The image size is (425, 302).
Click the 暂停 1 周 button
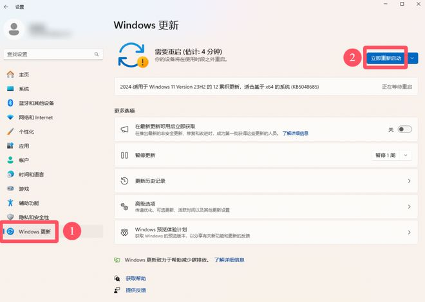(x=386, y=155)
